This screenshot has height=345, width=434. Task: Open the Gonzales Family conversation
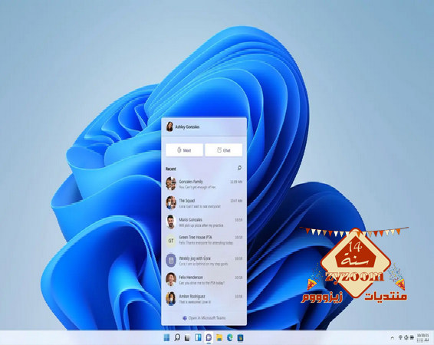click(x=204, y=184)
